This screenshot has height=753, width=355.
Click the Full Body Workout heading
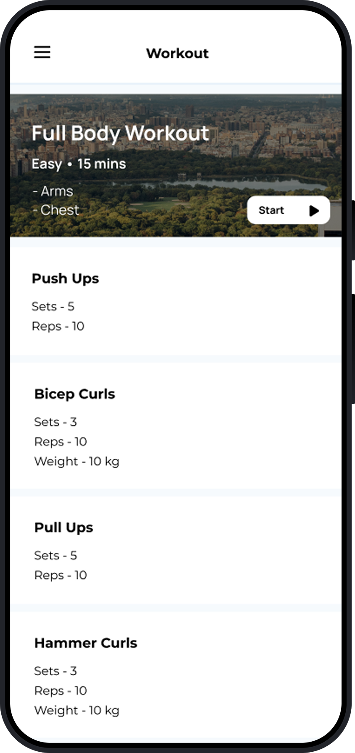(x=120, y=134)
